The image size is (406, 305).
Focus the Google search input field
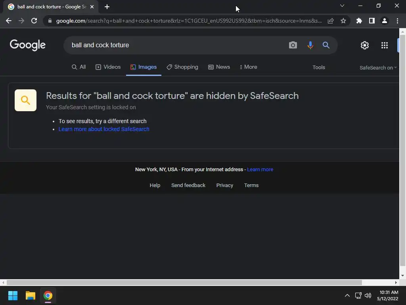click(x=176, y=45)
